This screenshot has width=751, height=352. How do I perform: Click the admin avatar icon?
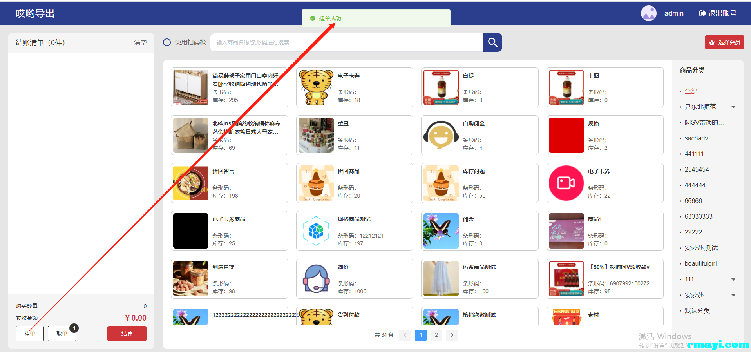[648, 13]
